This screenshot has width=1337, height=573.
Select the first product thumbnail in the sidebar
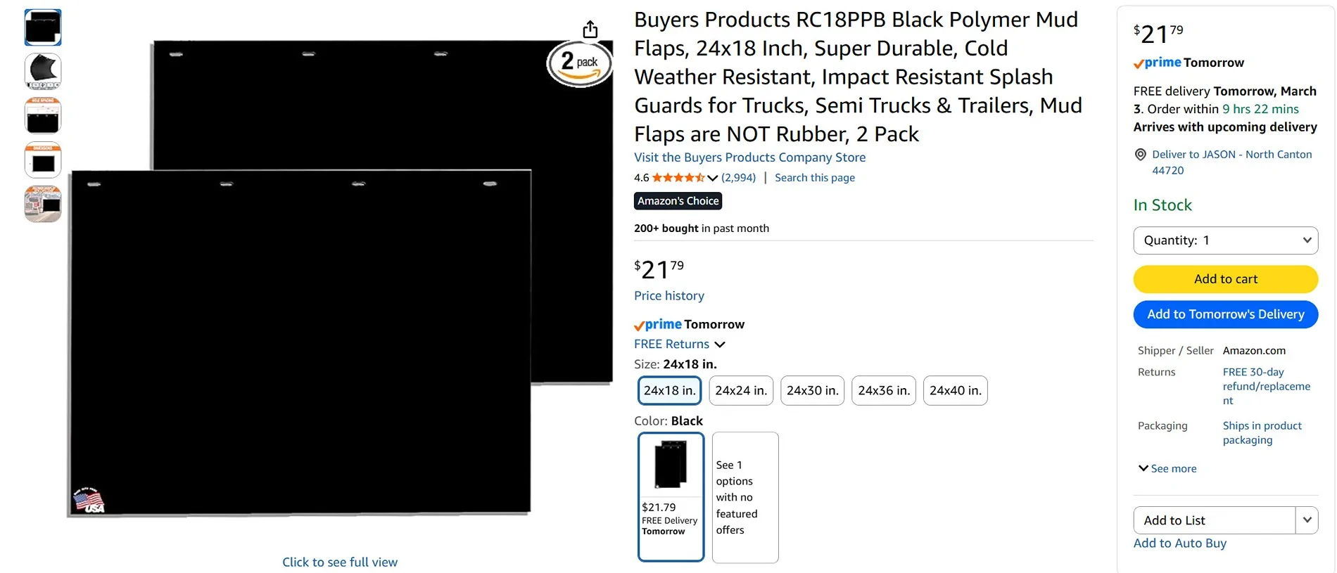pos(42,27)
